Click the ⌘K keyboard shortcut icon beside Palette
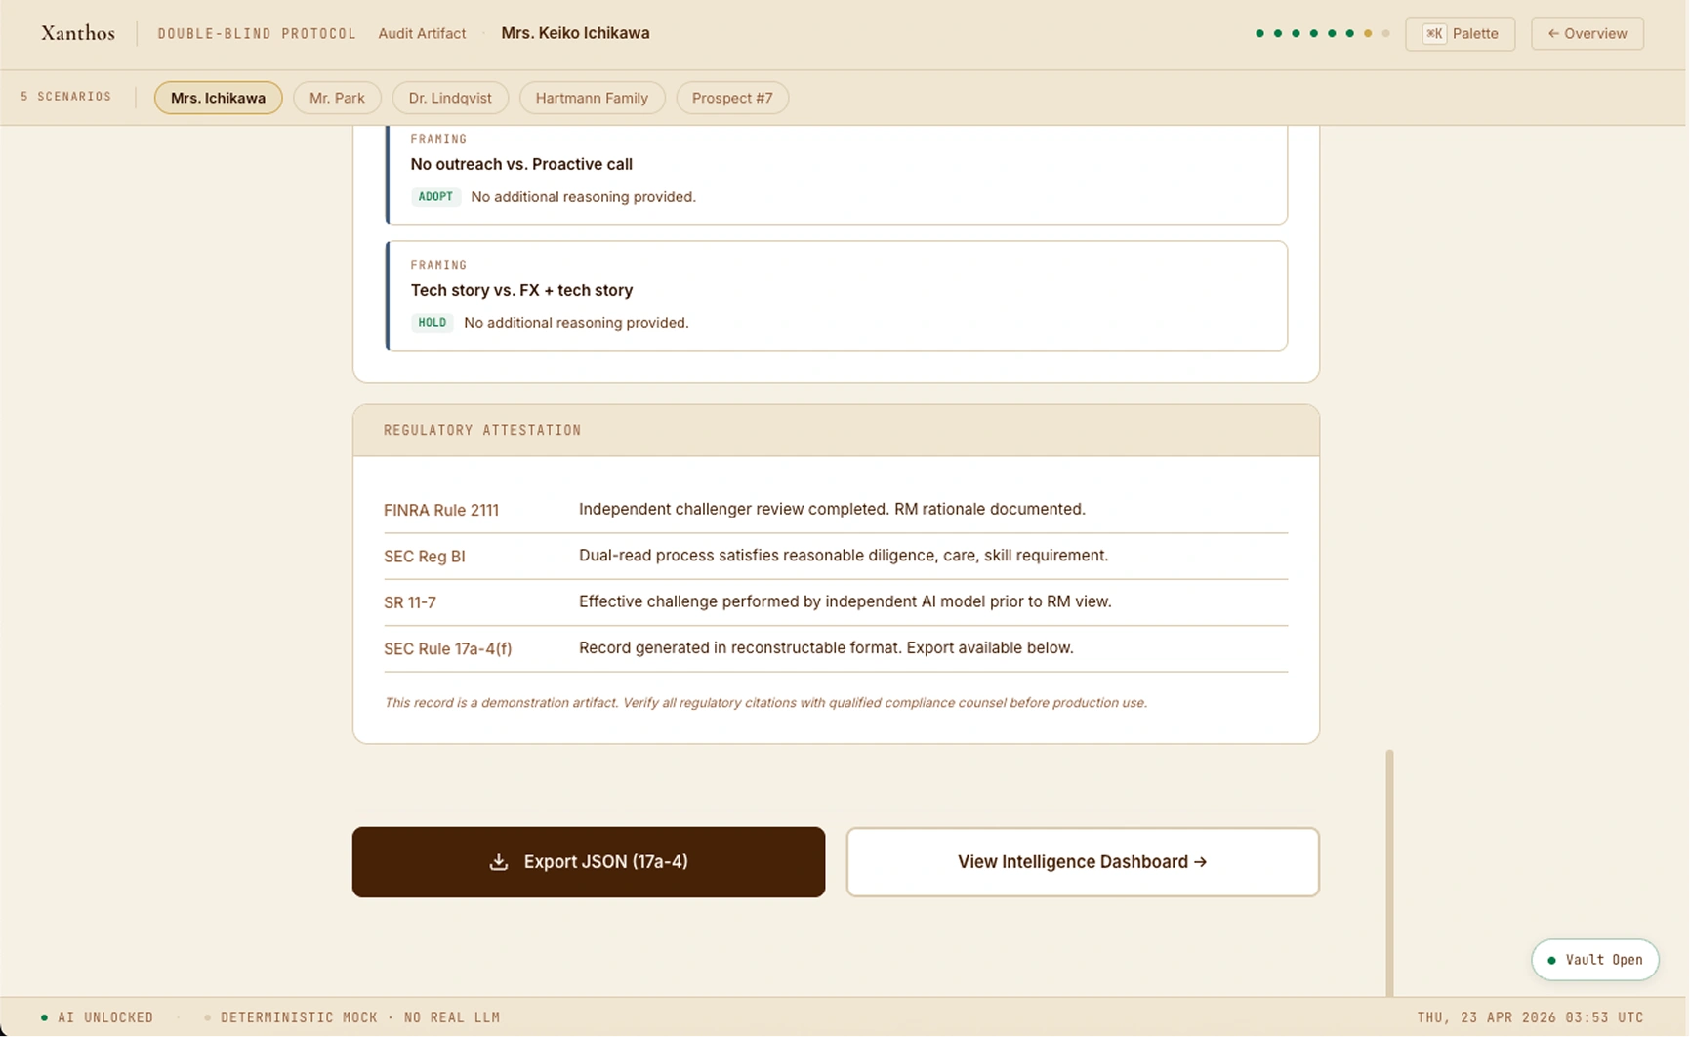 [x=1433, y=33]
